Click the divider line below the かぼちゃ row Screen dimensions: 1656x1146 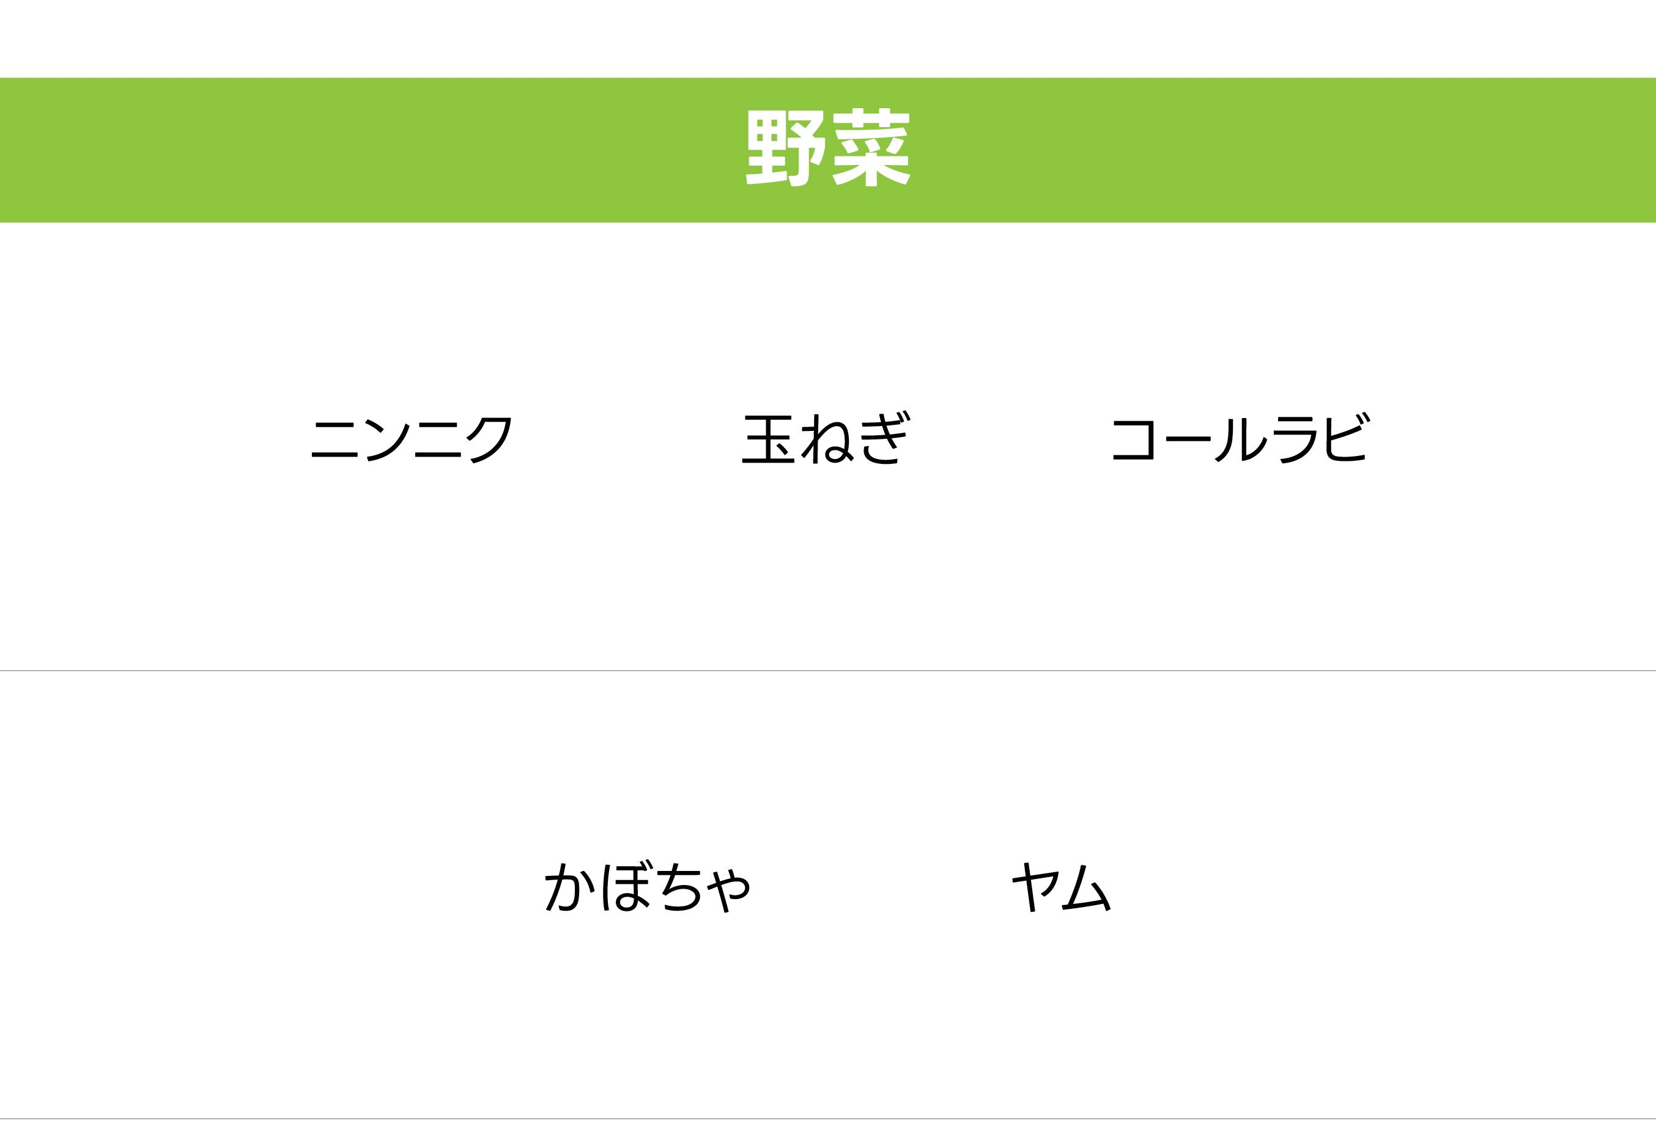(827, 1118)
